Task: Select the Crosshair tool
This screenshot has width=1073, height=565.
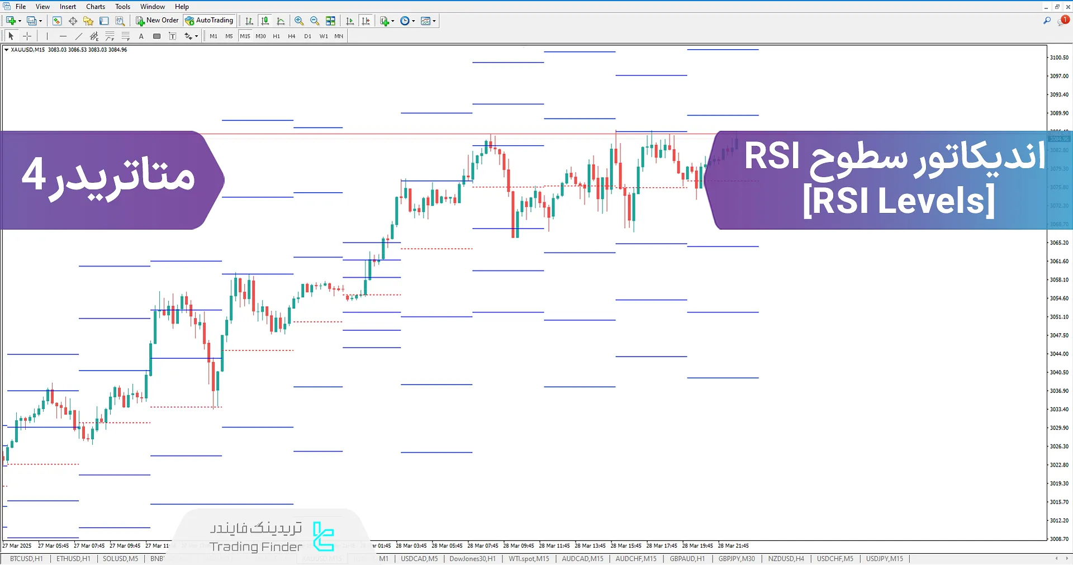Action: (27, 36)
